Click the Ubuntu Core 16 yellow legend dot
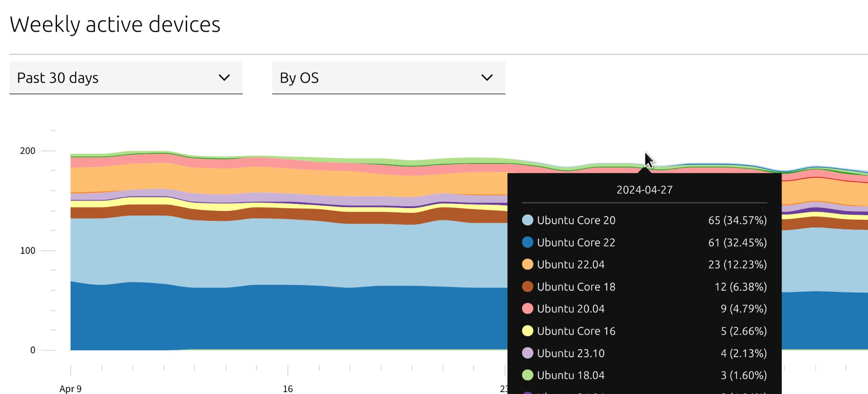The width and height of the screenshot is (868, 394). [x=527, y=331]
